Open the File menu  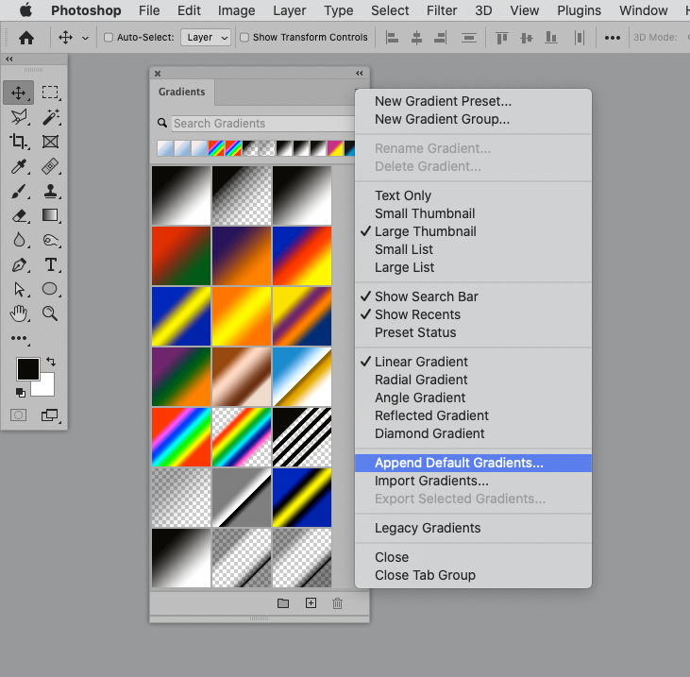pos(149,10)
